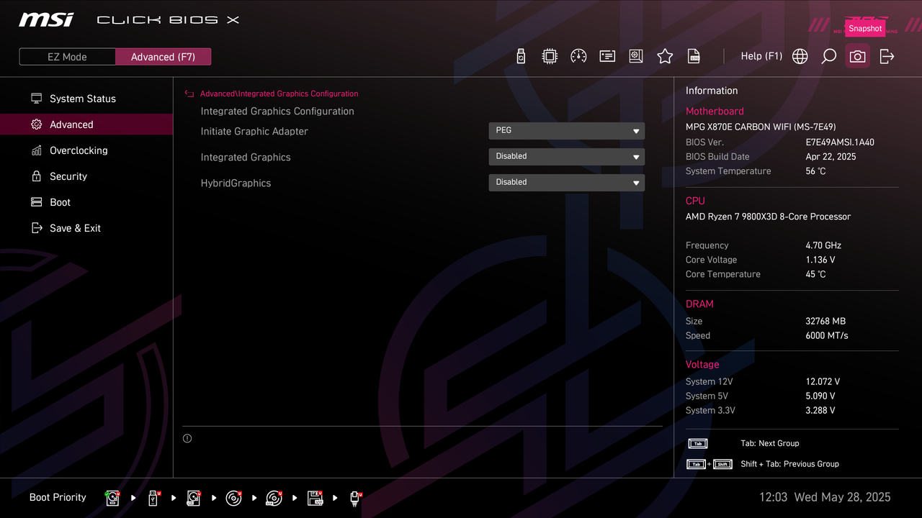Open the HybridGraphics Disabled dropdown
Image resolution: width=922 pixels, height=518 pixels.
[x=567, y=183]
